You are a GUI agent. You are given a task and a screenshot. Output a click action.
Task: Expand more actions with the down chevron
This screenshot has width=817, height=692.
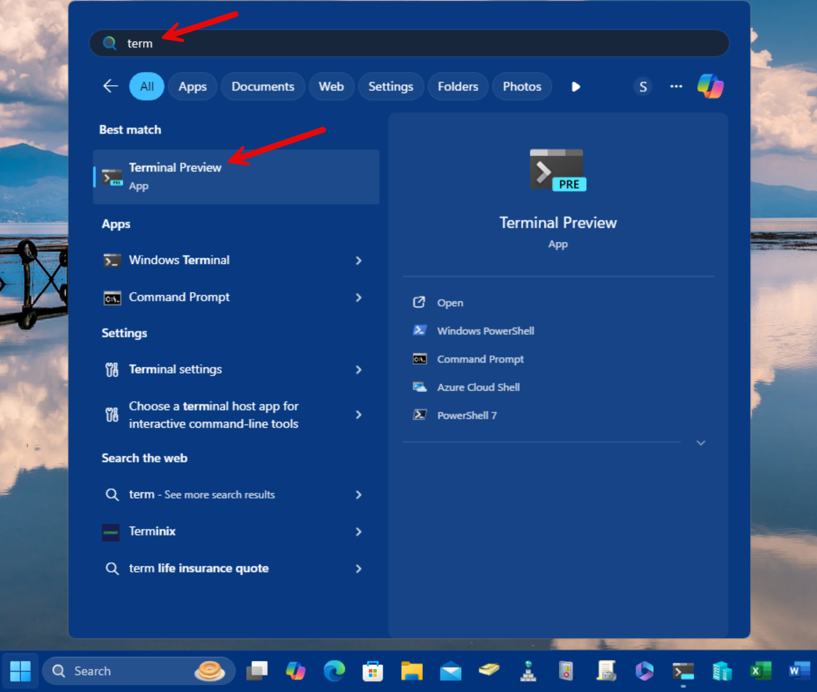click(701, 443)
